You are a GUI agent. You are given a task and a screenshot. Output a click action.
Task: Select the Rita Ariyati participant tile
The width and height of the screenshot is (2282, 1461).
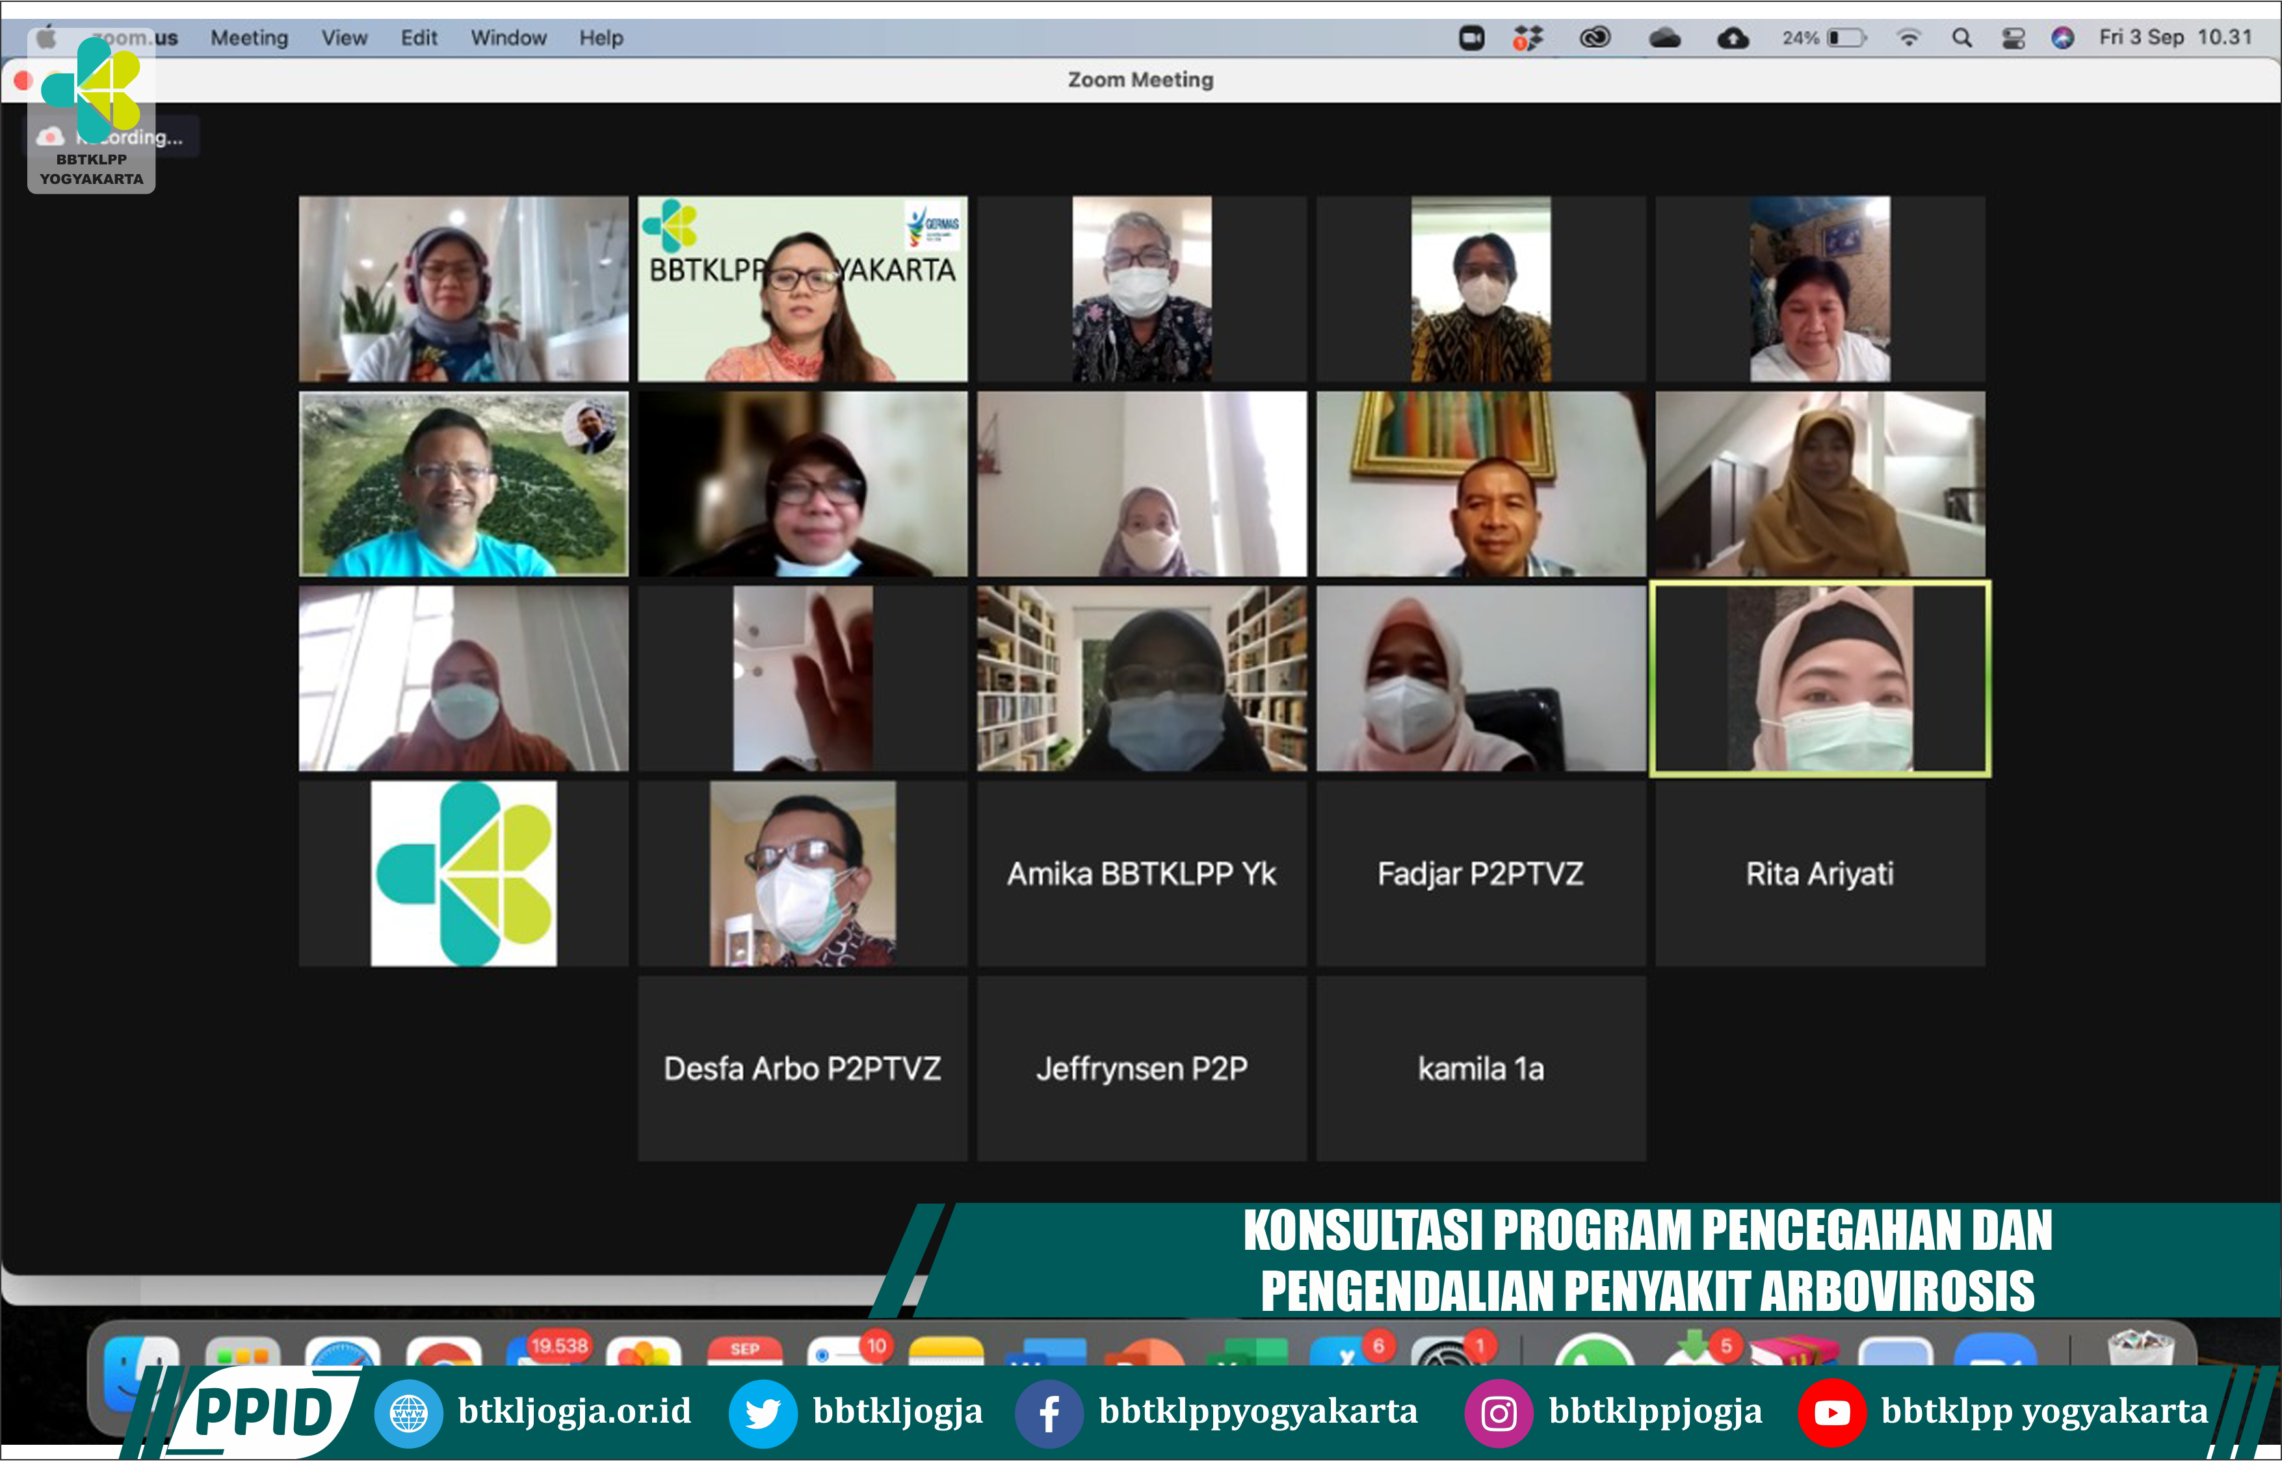1820,873
